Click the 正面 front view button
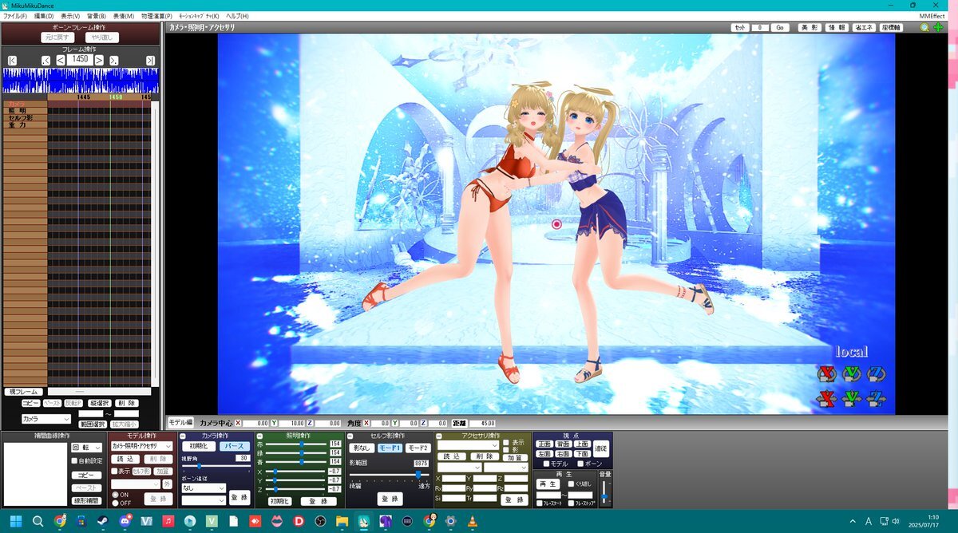This screenshot has width=958, height=533. (544, 444)
